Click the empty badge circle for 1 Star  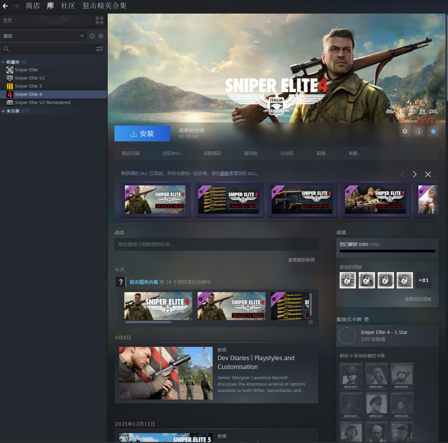(x=347, y=336)
